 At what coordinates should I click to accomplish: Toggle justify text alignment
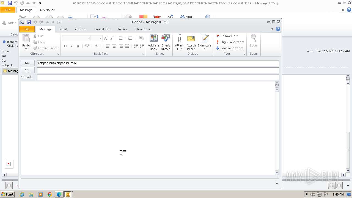pos(127,46)
